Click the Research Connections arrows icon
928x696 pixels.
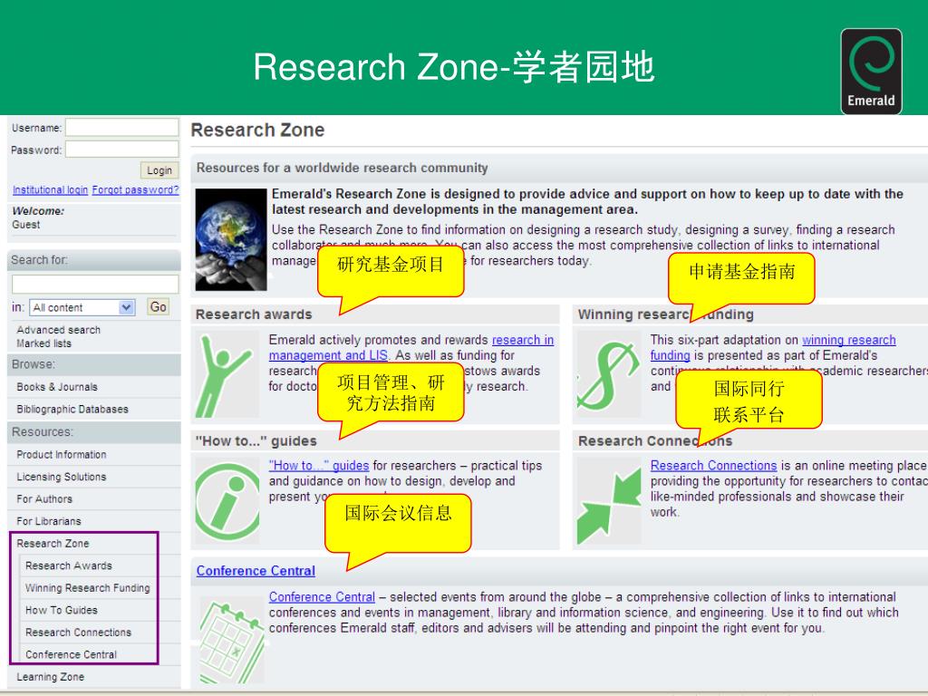click(x=609, y=500)
